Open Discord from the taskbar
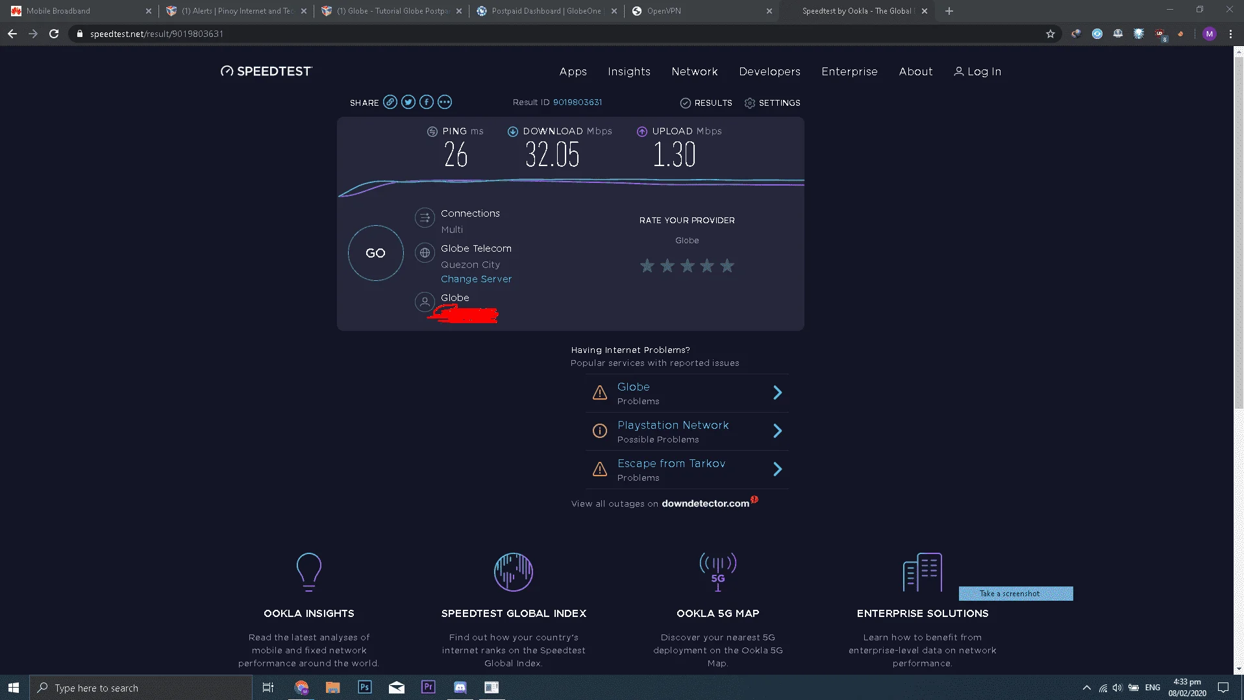This screenshot has width=1244, height=700. pyautogui.click(x=460, y=687)
